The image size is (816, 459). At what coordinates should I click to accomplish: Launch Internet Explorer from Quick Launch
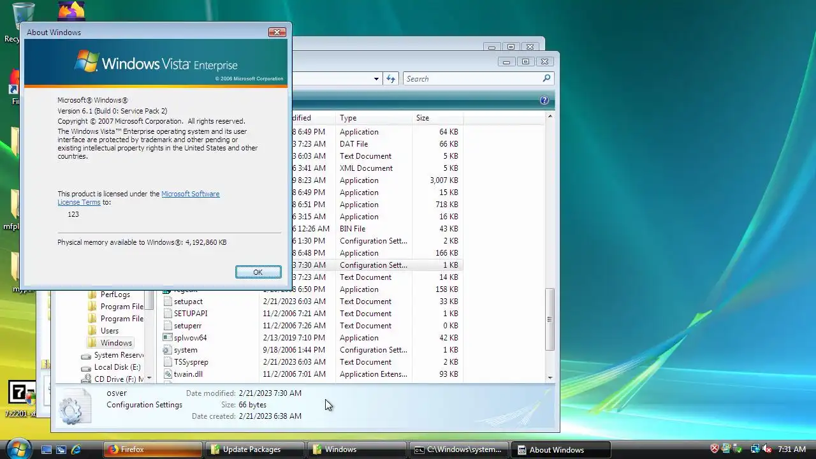[76, 449]
